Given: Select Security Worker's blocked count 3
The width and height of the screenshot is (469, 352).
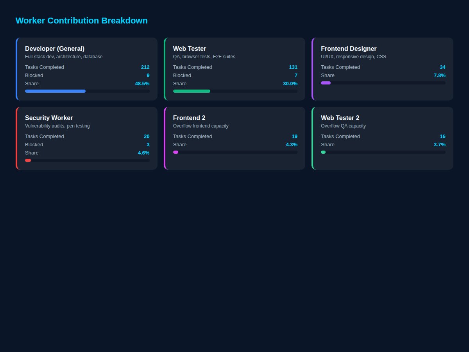Looking at the screenshot, I should coord(148,144).
